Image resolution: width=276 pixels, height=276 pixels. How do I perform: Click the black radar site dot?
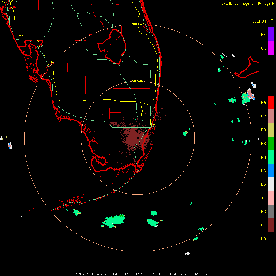point(138,138)
